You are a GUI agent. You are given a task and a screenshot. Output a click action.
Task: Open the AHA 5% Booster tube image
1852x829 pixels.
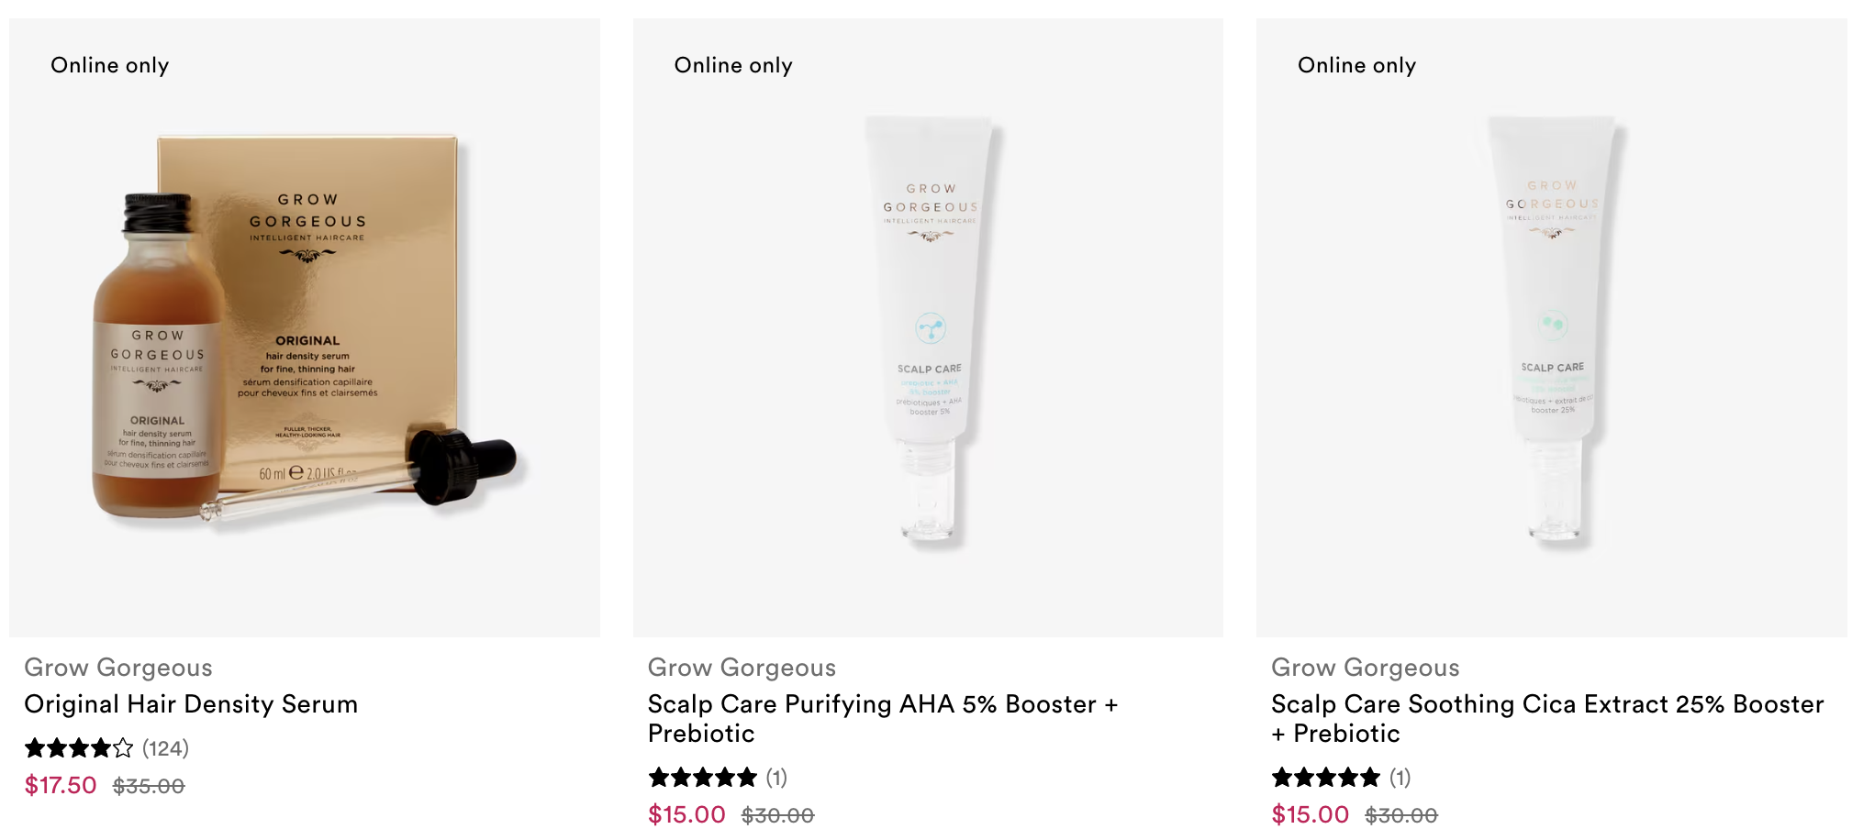point(928,327)
